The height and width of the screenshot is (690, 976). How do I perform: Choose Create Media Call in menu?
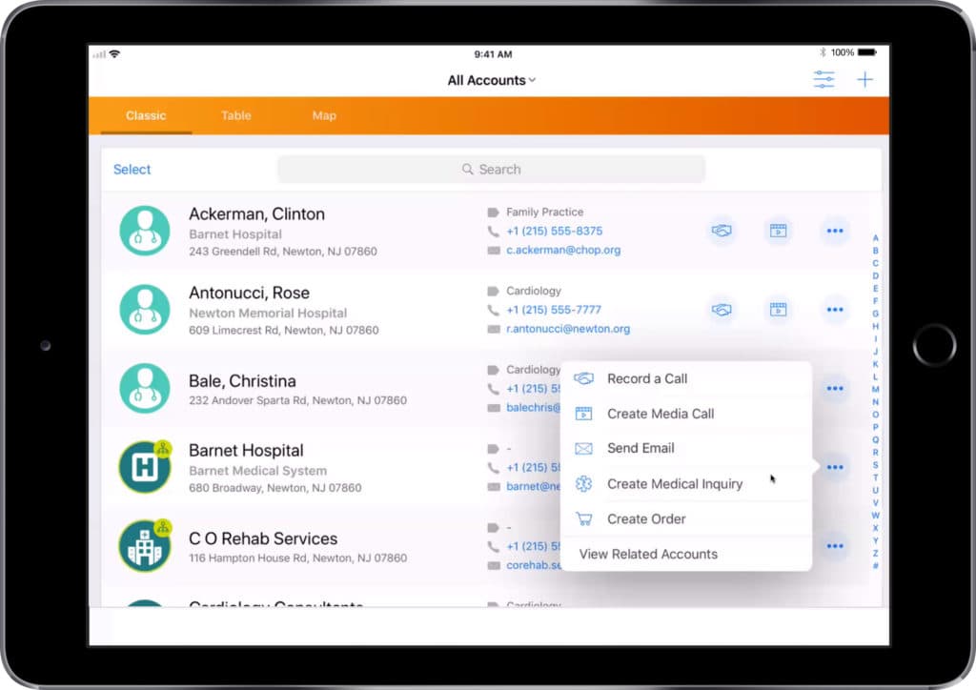click(x=686, y=414)
